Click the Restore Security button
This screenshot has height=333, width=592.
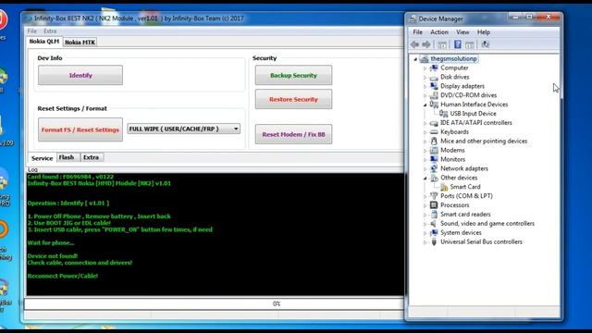(x=293, y=99)
